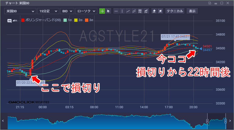Erase all drawings with clear-all eraser
Viewport: 234px width, 130px height.
point(160,11)
